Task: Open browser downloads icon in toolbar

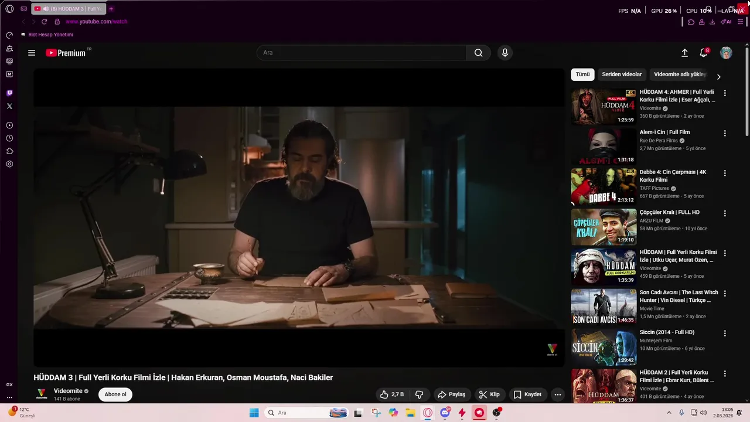Action: click(712, 22)
